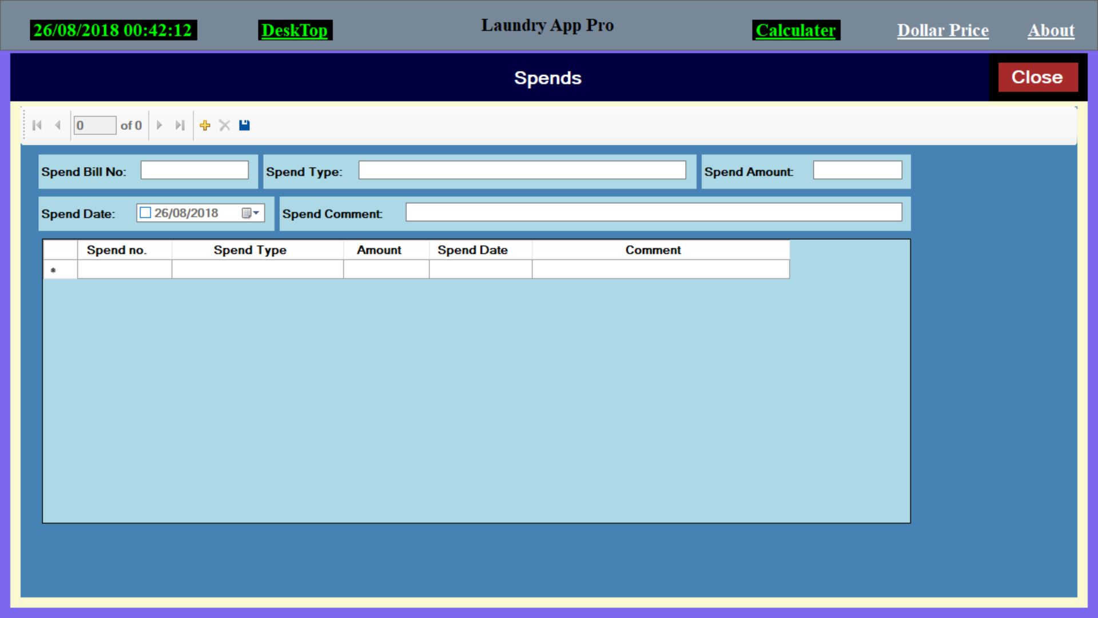Open the About link

pos(1051,30)
